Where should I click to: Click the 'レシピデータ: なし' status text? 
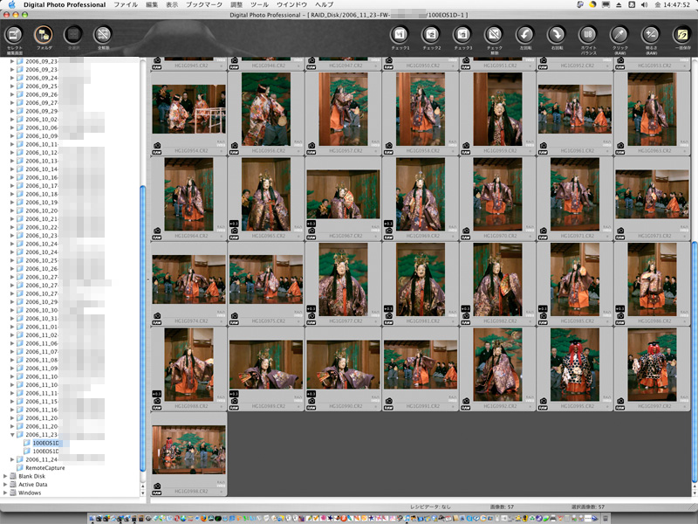click(x=430, y=507)
